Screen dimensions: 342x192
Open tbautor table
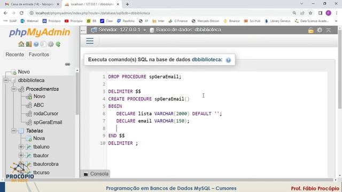tap(41, 156)
